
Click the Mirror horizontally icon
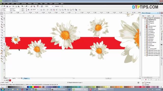[x=41, y=10]
